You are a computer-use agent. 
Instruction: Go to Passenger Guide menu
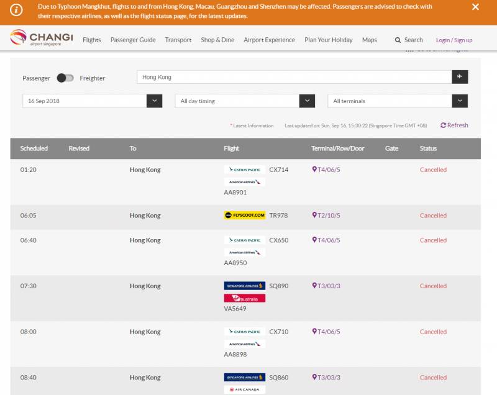[x=133, y=40]
